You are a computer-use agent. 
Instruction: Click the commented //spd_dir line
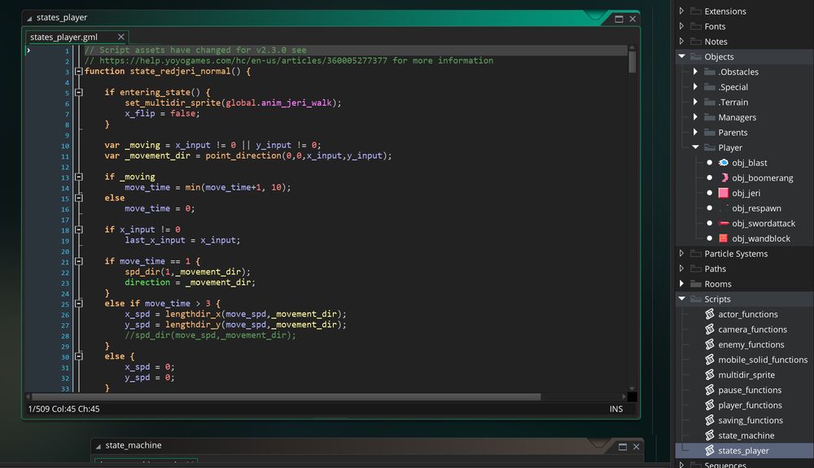point(210,335)
